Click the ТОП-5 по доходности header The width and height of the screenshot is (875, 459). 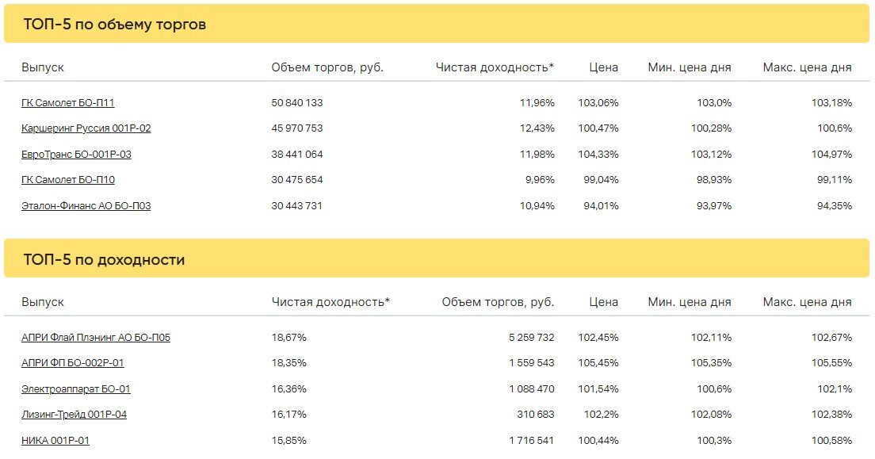point(104,260)
